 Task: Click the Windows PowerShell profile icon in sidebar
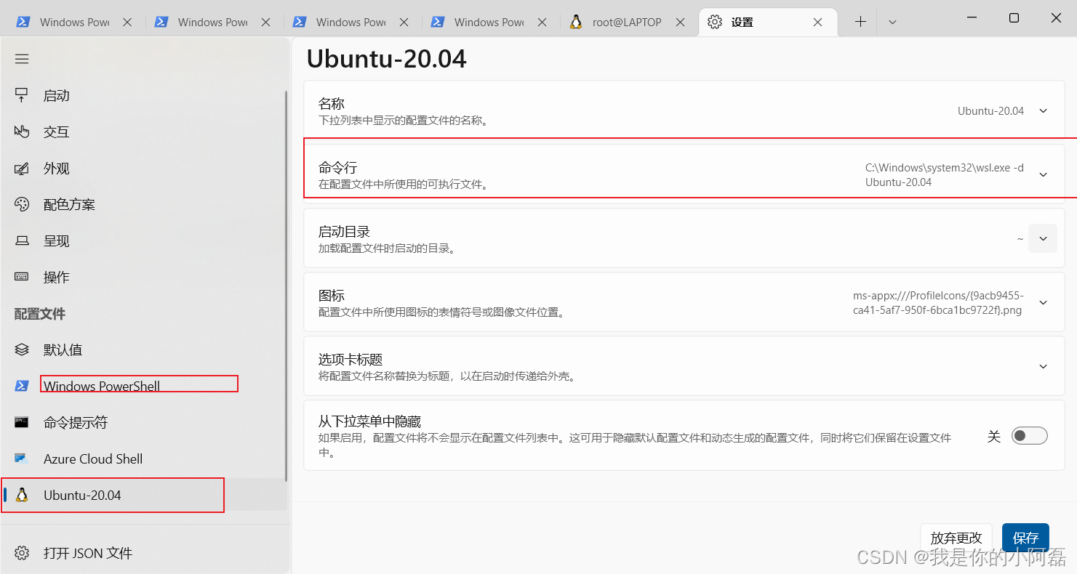tap(22, 386)
